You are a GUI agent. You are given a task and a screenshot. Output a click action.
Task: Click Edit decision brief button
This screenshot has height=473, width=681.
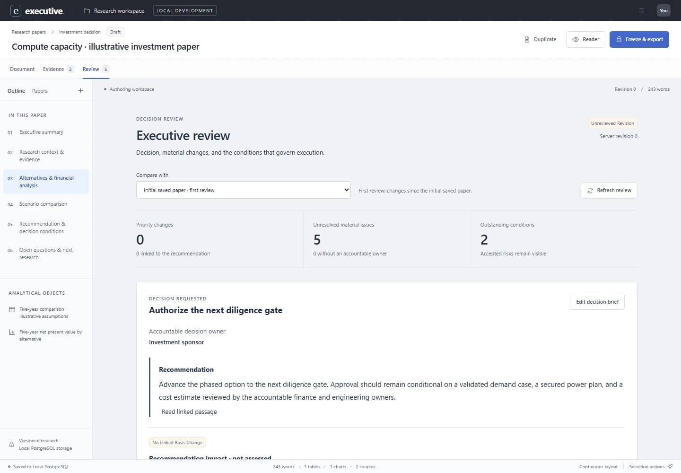(x=597, y=302)
